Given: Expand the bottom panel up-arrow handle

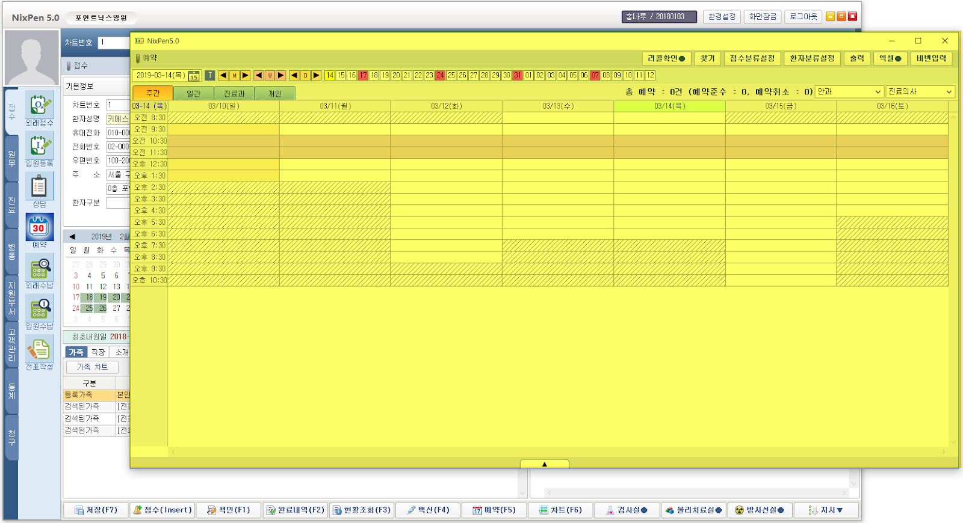Looking at the screenshot, I should (544, 464).
